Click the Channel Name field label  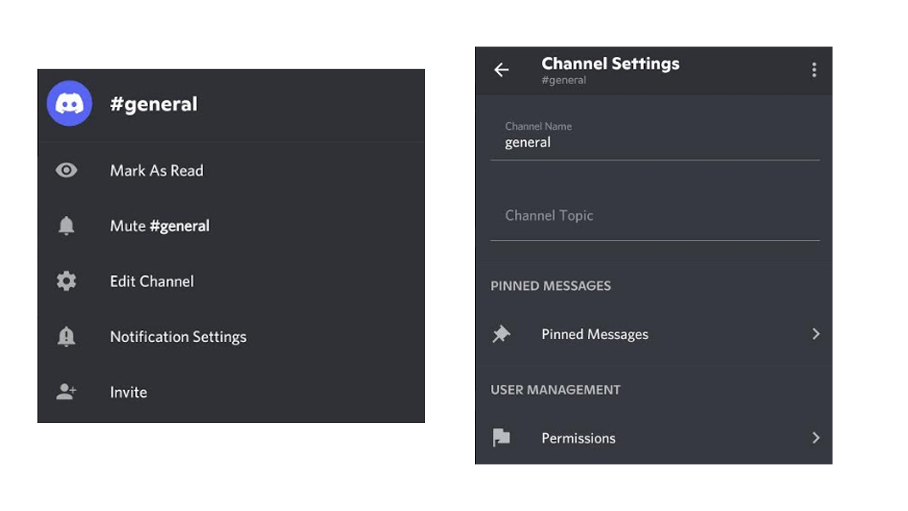pyautogui.click(x=538, y=126)
